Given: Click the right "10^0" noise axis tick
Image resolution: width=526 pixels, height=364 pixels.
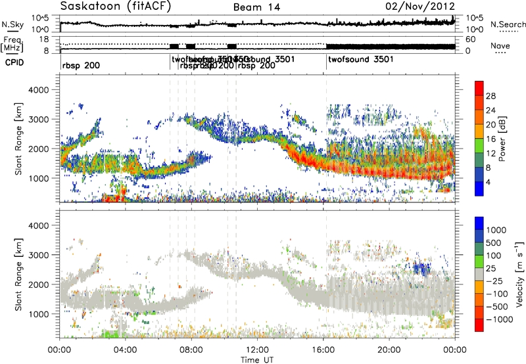Looking at the screenshot, I should 475,29.
